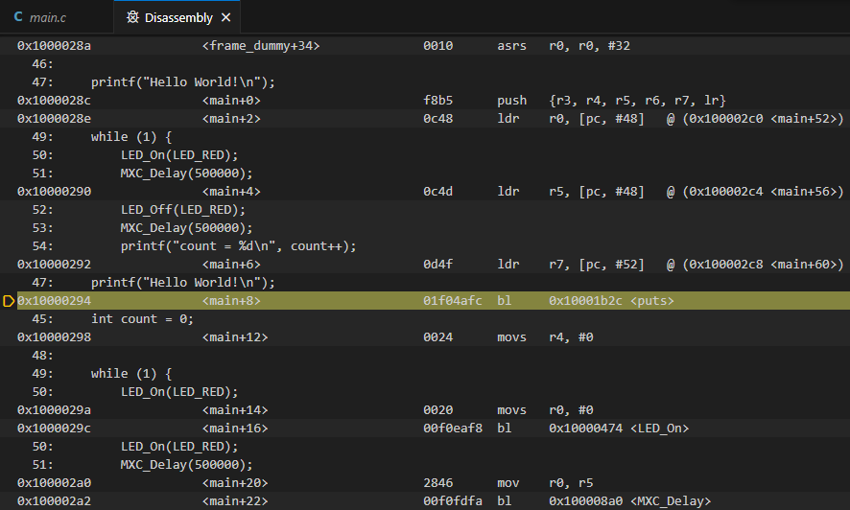The image size is (850, 510).
Task: Click the <main+12> symbol label
Action: [235, 336]
